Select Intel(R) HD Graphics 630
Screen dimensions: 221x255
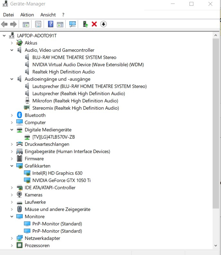click(x=57, y=173)
